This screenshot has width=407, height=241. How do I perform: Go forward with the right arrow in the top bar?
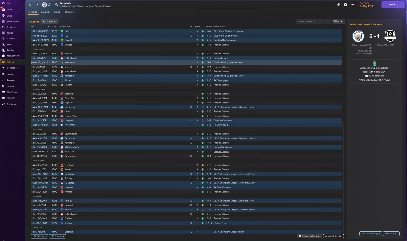click(x=37, y=5)
